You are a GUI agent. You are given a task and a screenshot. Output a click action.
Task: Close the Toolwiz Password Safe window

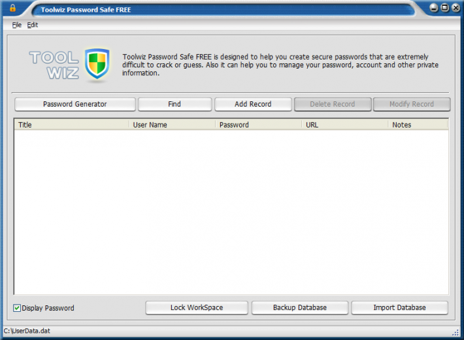coord(456,8)
